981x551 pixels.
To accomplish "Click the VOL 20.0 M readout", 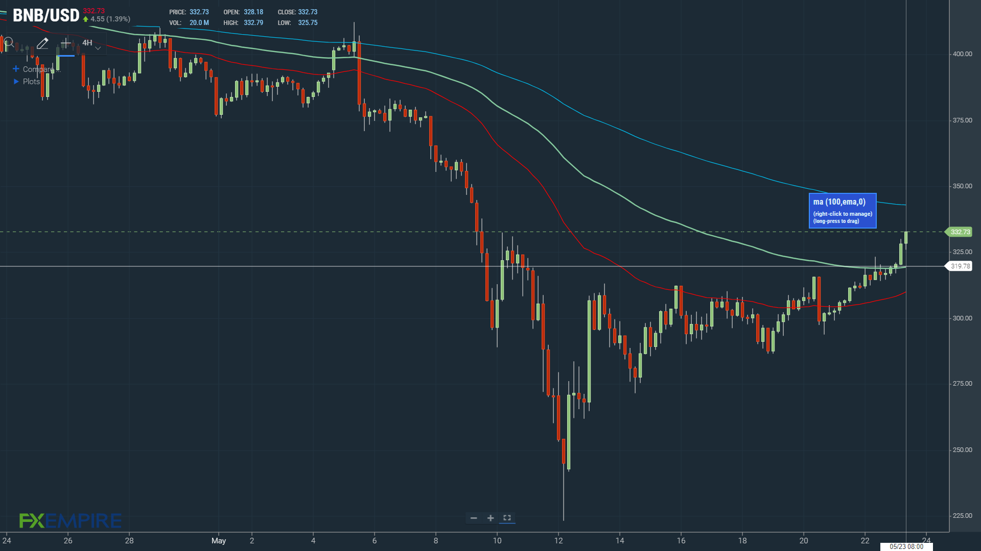I will [189, 23].
